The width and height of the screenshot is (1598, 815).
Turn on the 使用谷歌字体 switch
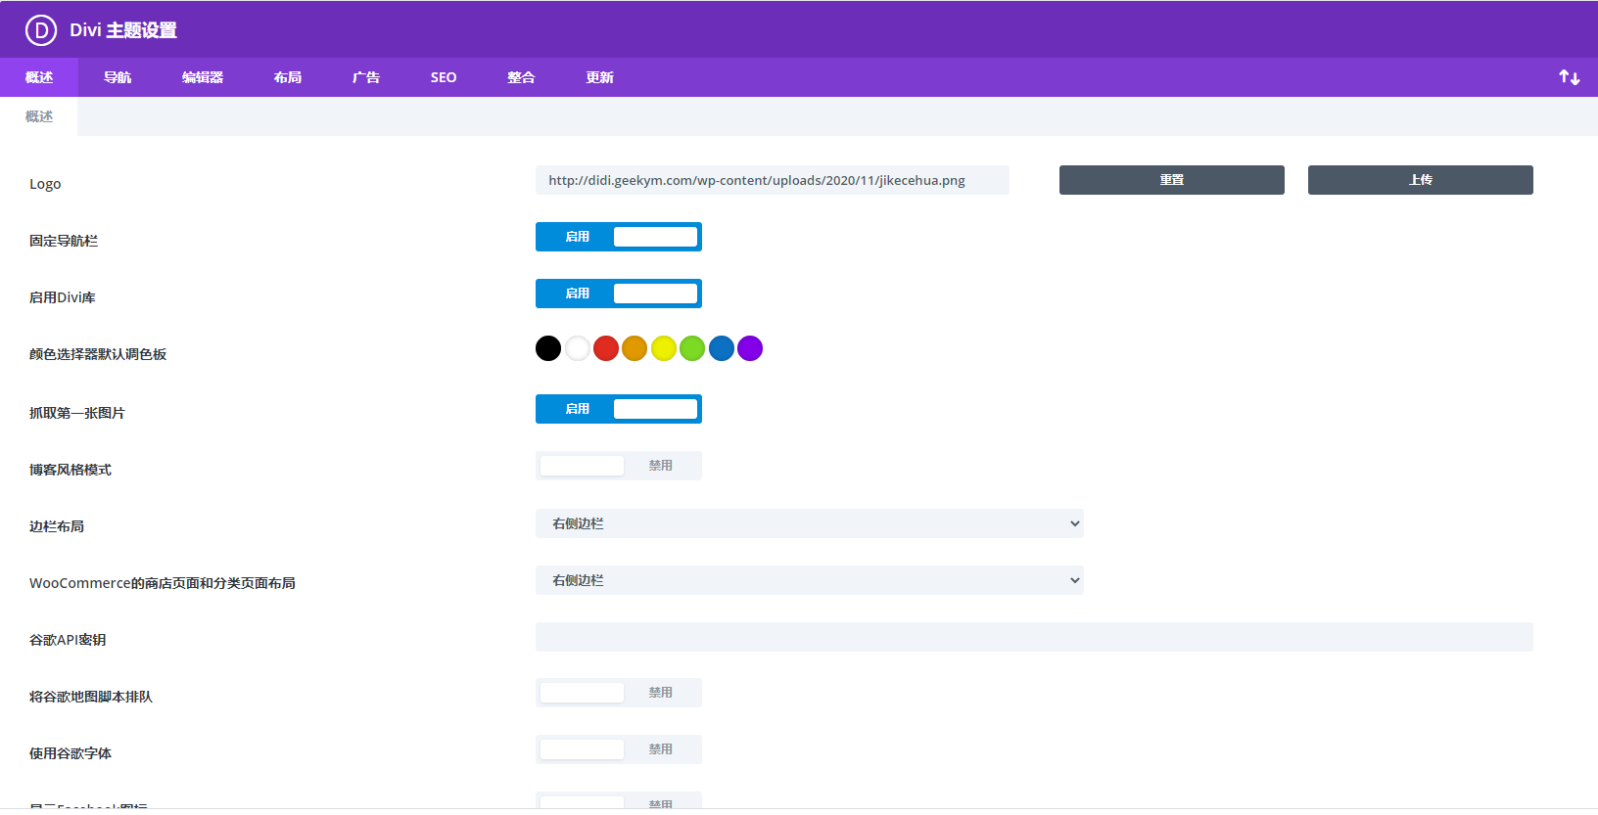click(619, 749)
